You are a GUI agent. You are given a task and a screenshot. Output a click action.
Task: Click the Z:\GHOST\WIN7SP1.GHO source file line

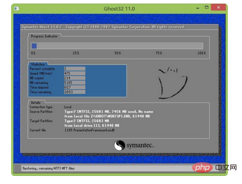coord(107,116)
